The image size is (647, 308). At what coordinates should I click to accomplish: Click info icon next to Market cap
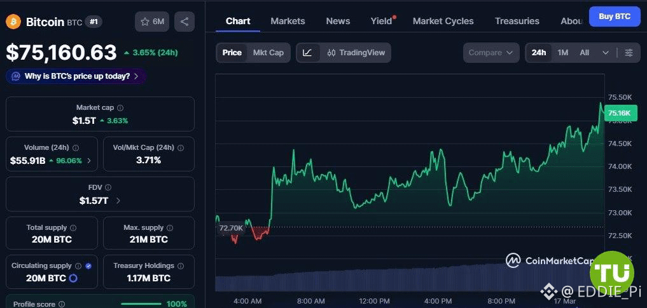pyautogui.click(x=120, y=107)
